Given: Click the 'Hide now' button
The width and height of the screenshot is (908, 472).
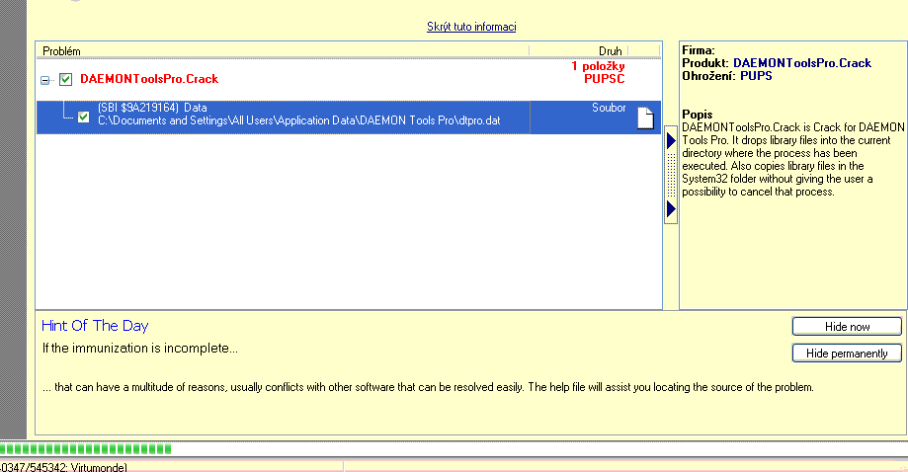Looking at the screenshot, I should tap(847, 327).
